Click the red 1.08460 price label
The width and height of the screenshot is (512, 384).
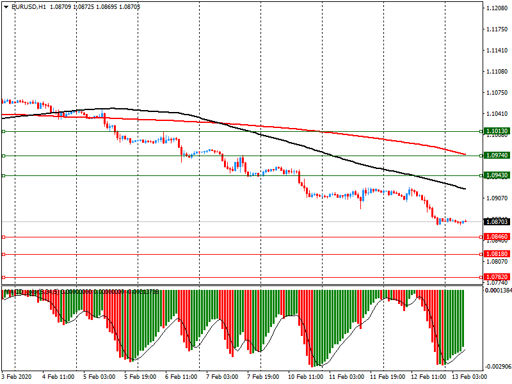[x=497, y=237]
